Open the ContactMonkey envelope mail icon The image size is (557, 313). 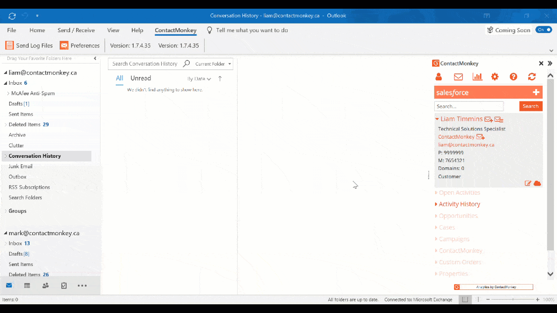point(458,77)
